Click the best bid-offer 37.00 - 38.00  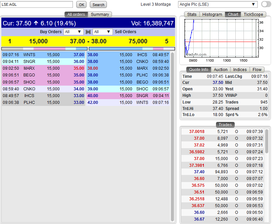pyautogui.click(x=88, y=41)
